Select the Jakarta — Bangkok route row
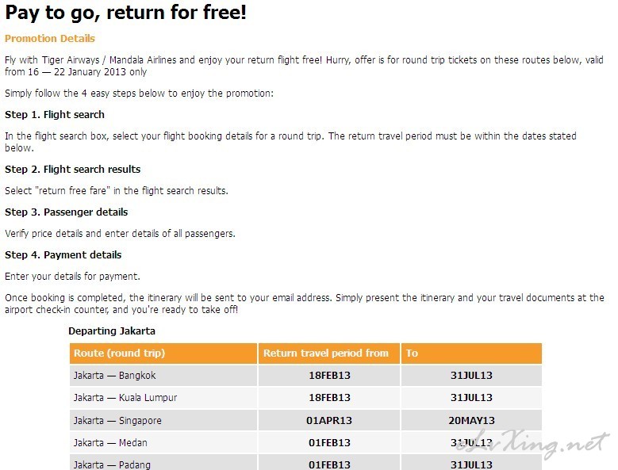Image resolution: width=618 pixels, height=470 pixels. click(x=305, y=375)
